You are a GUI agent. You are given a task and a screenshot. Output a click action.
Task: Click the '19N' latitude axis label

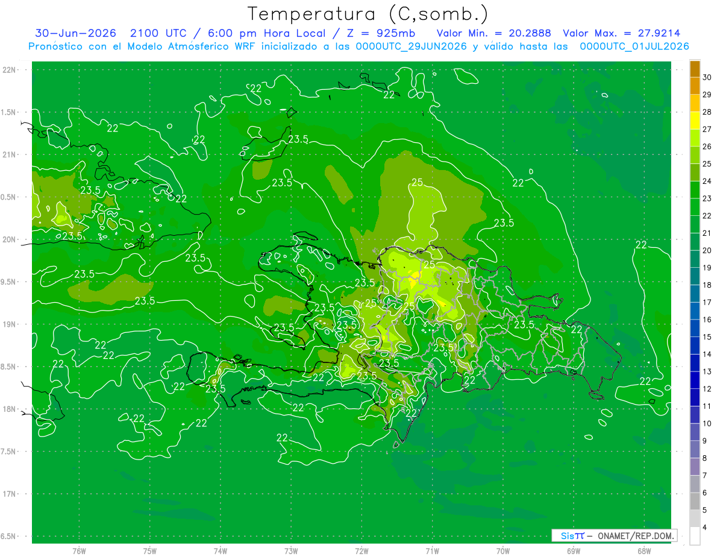click(10, 324)
